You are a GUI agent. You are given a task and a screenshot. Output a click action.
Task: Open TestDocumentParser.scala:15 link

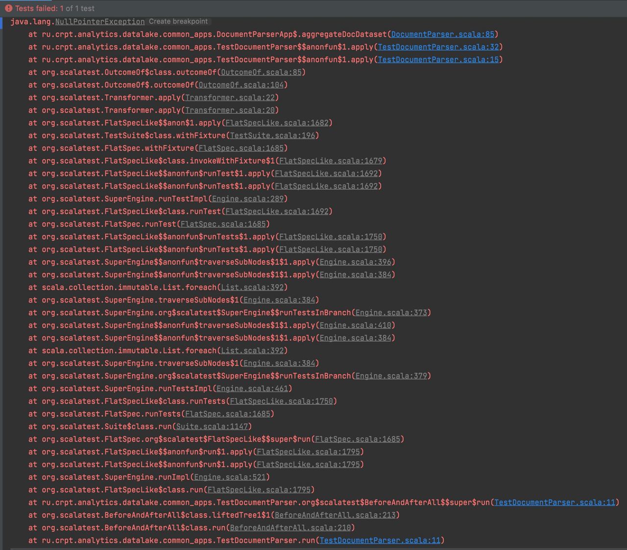(x=438, y=60)
